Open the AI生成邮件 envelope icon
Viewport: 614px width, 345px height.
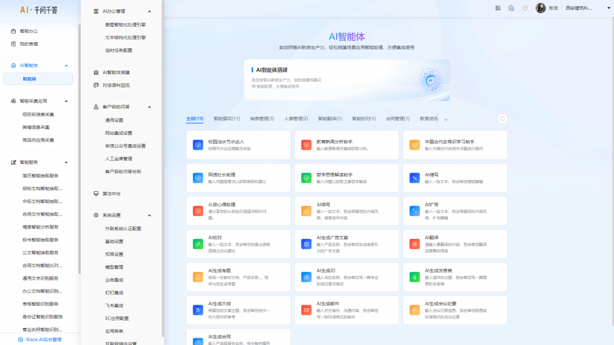306,310
